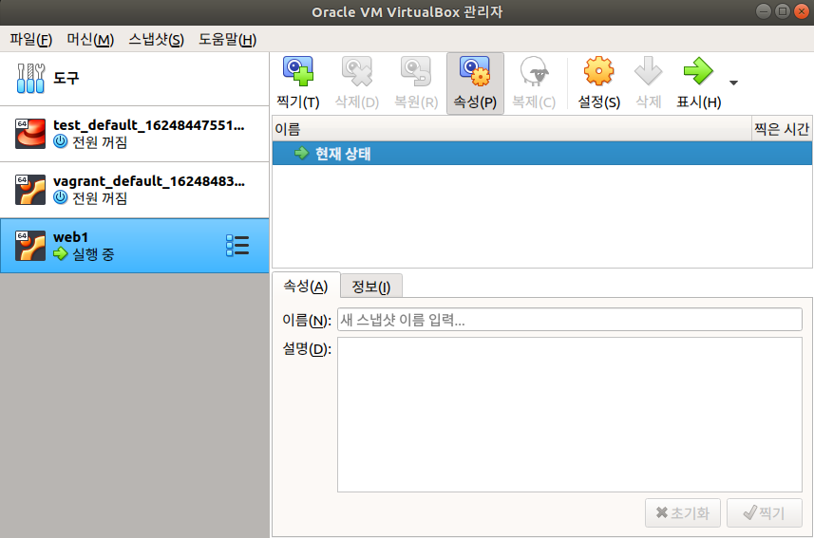This screenshot has width=814, height=538.
Task: Click the web1 VM icon
Action: click(30, 246)
